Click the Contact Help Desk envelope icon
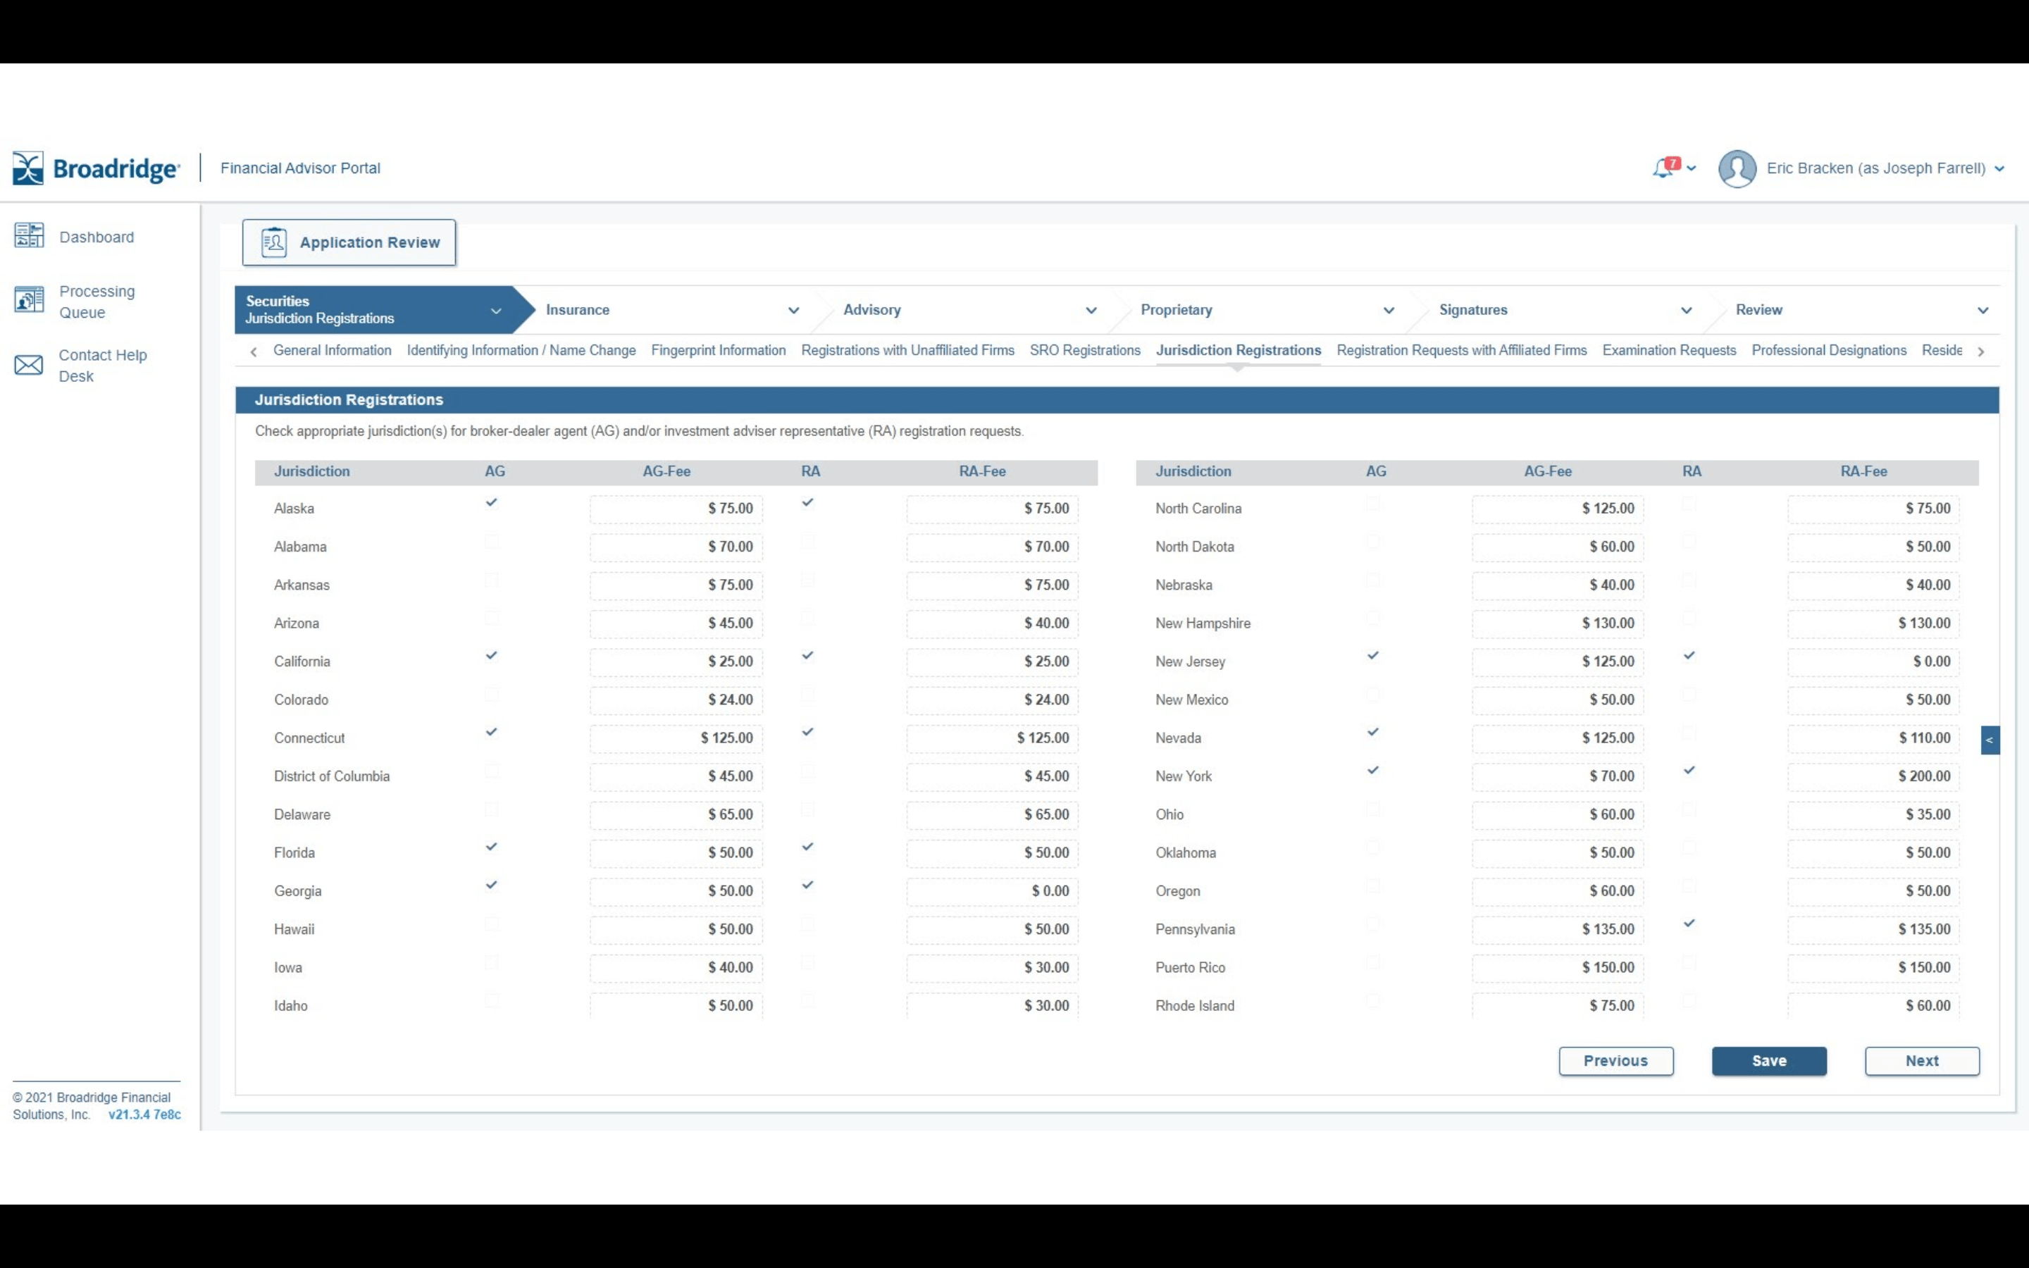2029x1268 pixels. pos(30,365)
